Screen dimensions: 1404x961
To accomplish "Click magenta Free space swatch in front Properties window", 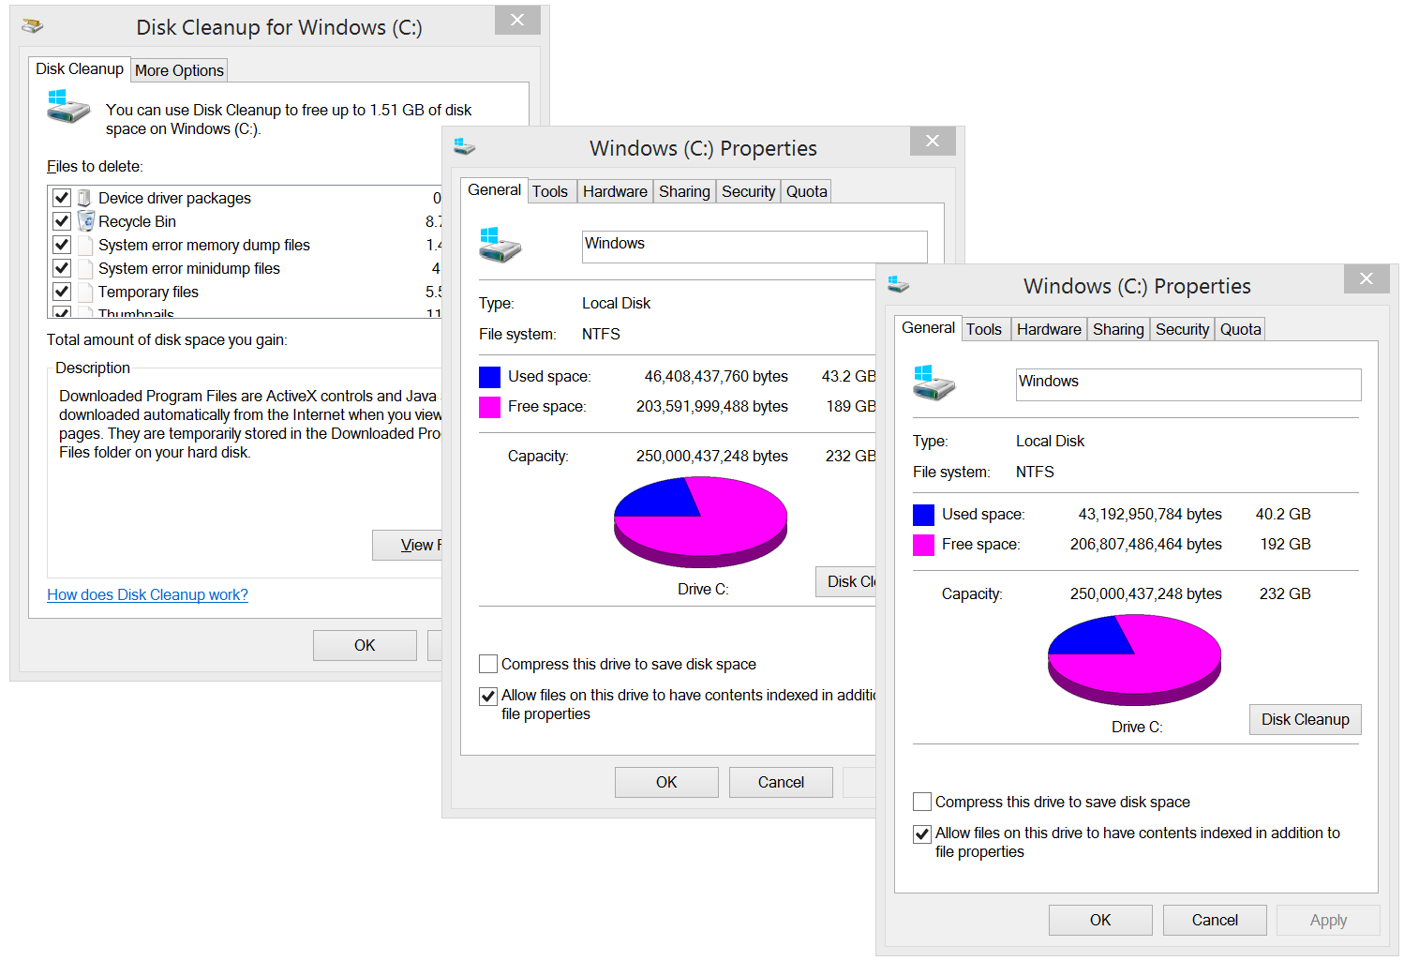I will coord(923,545).
